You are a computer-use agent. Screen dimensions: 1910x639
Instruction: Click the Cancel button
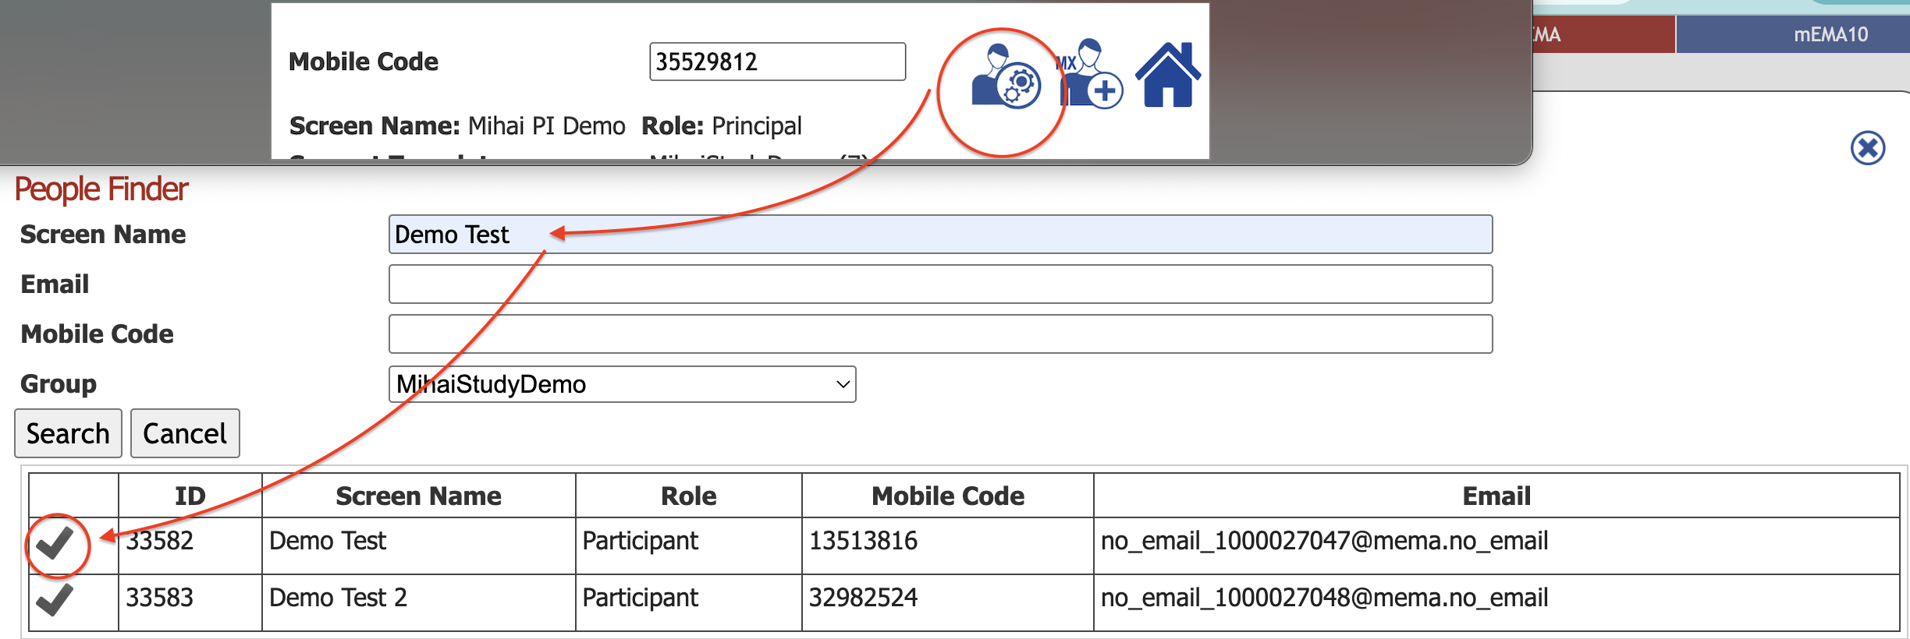[x=185, y=433]
